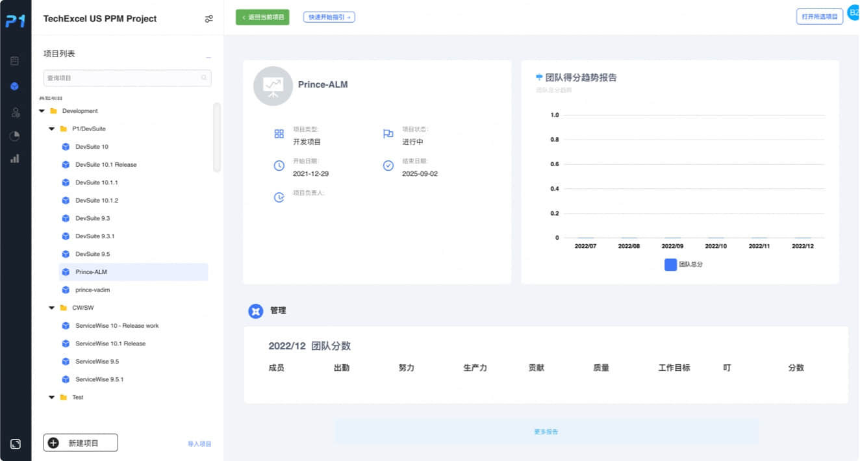Screen dimensions: 860x461
Task: Click the Development folder icon
Action: pos(54,111)
